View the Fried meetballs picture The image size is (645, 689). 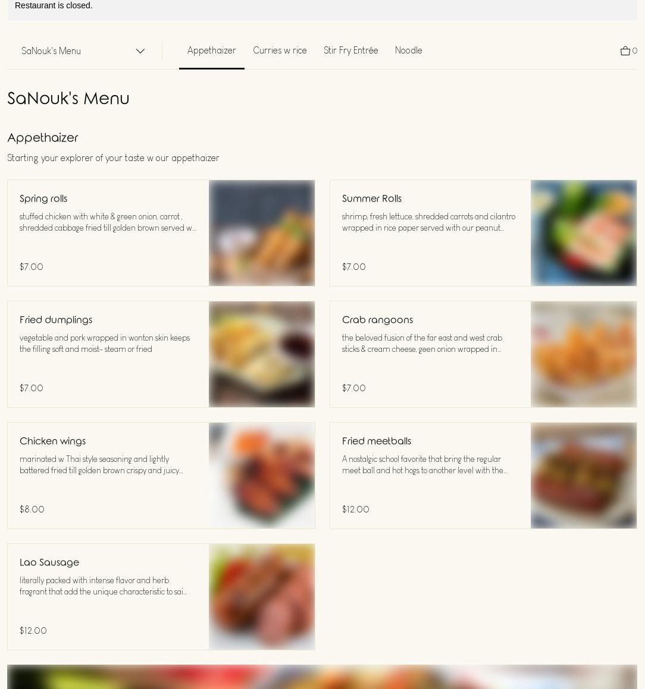[x=584, y=476]
